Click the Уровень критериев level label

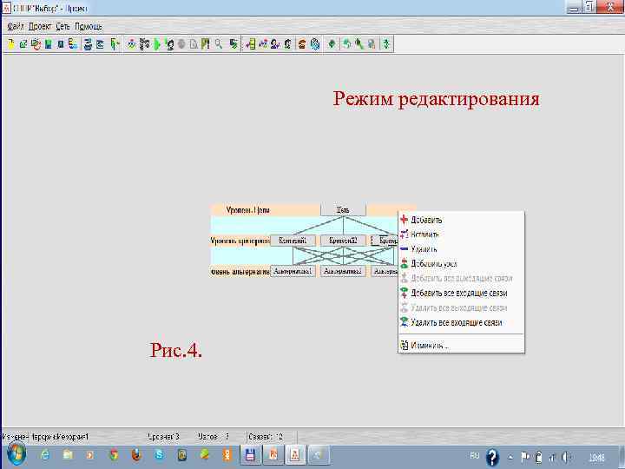coord(240,241)
